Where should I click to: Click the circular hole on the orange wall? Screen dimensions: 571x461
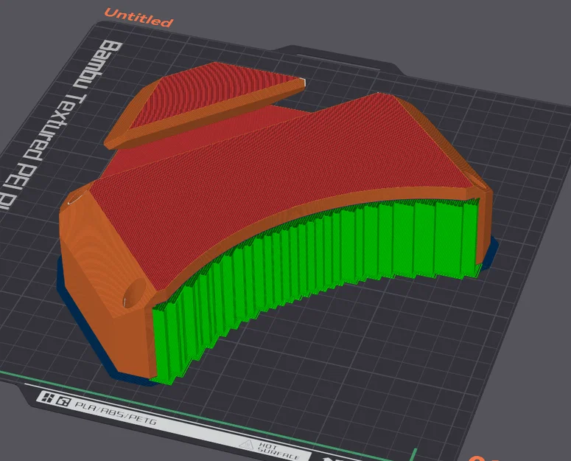[x=134, y=292]
